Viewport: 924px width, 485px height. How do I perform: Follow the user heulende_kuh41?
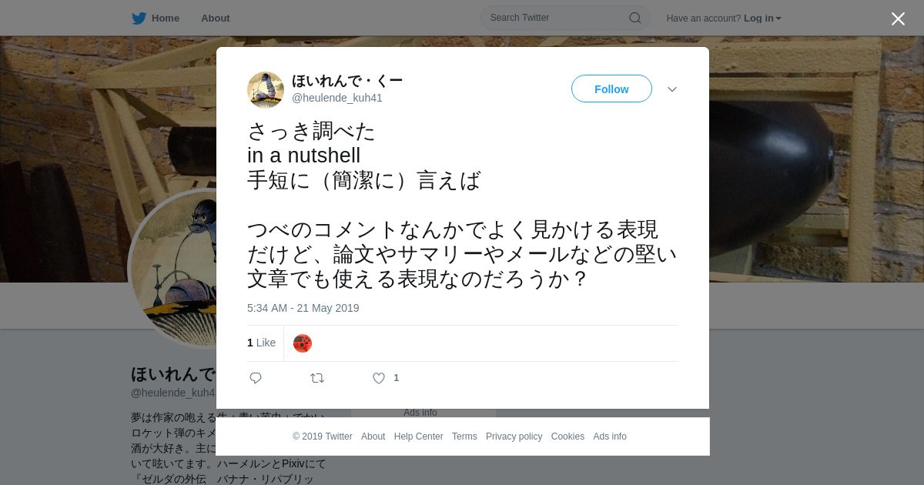[611, 89]
